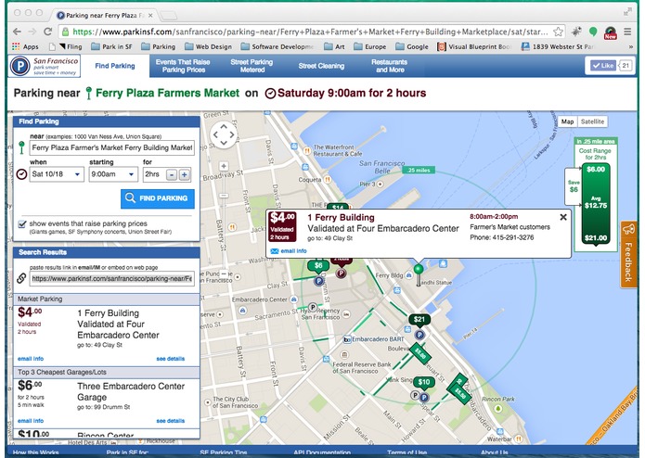
Task: Bookmark page with star icon
Action: (558, 32)
